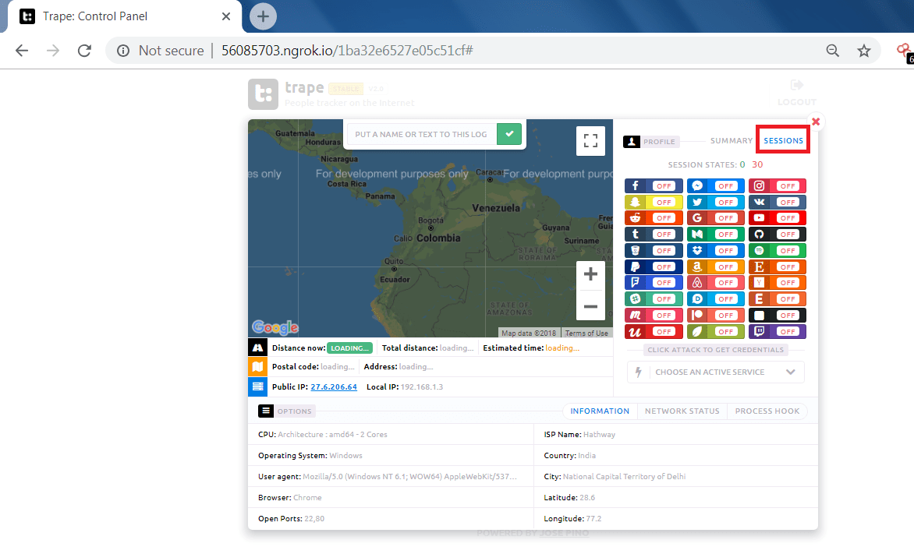Click the Snapchat ghost icon
The height and width of the screenshot is (547, 914).
pos(636,202)
